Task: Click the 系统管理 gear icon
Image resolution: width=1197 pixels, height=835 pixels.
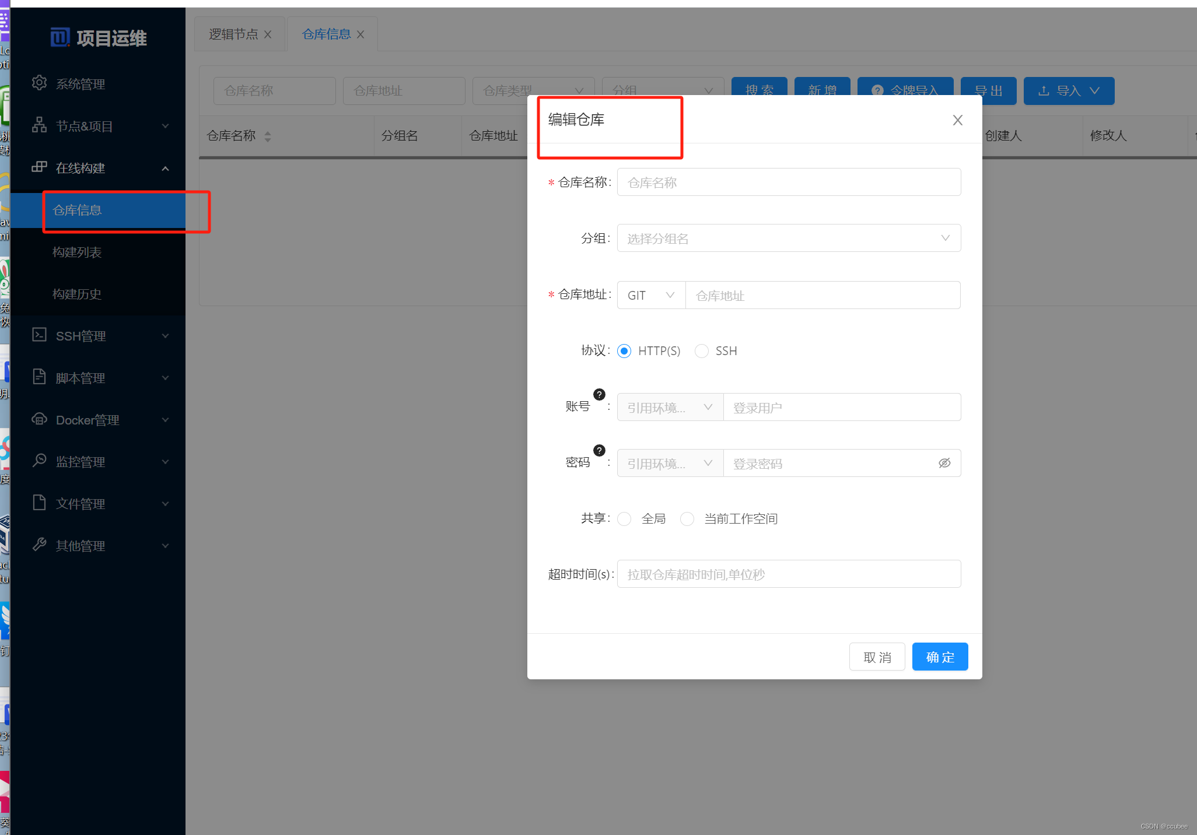Action: click(x=39, y=83)
